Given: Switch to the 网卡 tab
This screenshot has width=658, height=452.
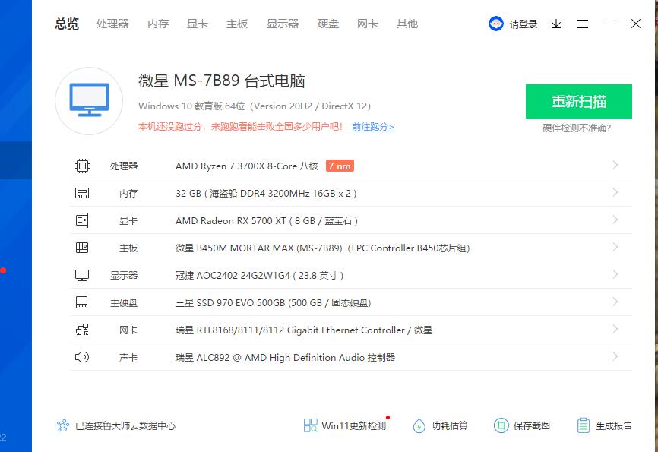Looking at the screenshot, I should (368, 24).
